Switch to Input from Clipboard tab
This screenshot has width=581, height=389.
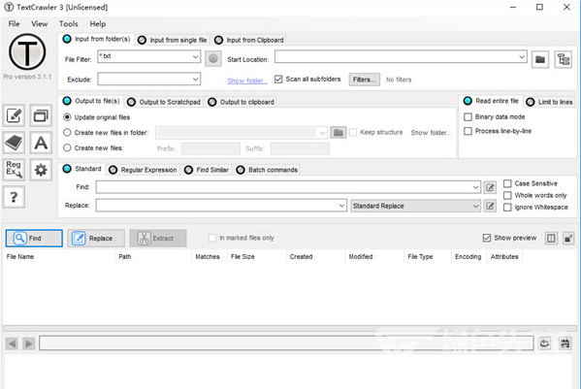click(249, 40)
